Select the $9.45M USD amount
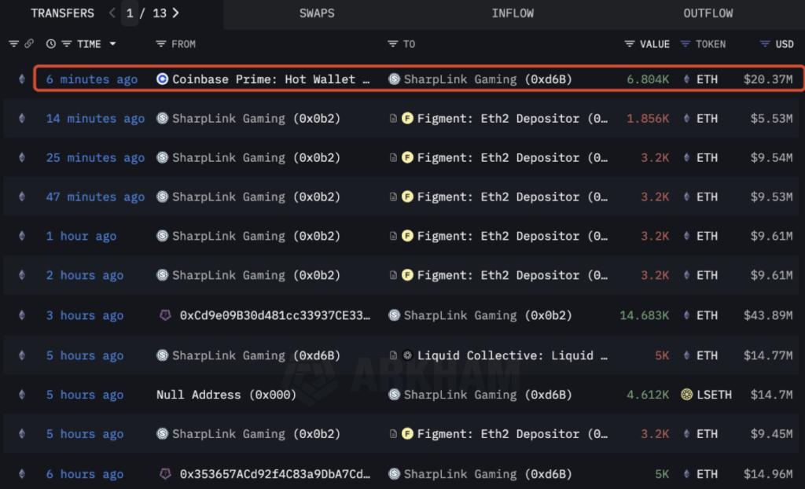805x489 pixels. tap(772, 434)
